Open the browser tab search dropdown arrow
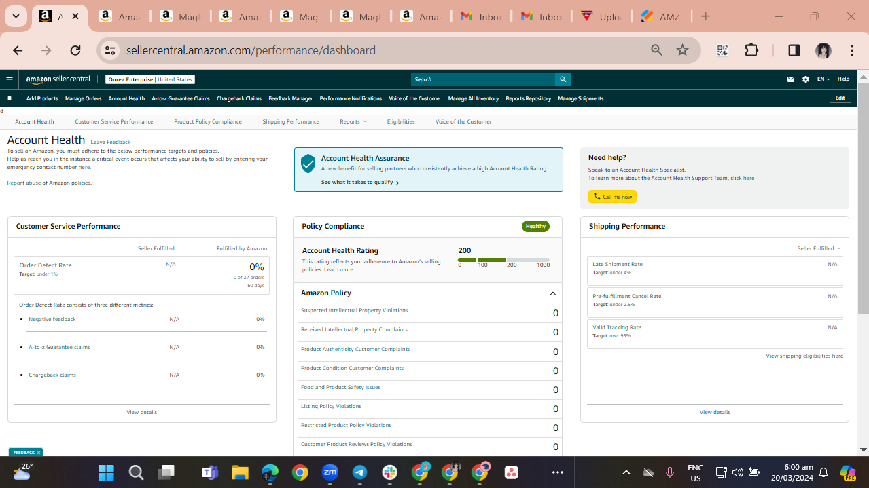Viewport: 869px width, 488px height. pyautogui.click(x=16, y=16)
